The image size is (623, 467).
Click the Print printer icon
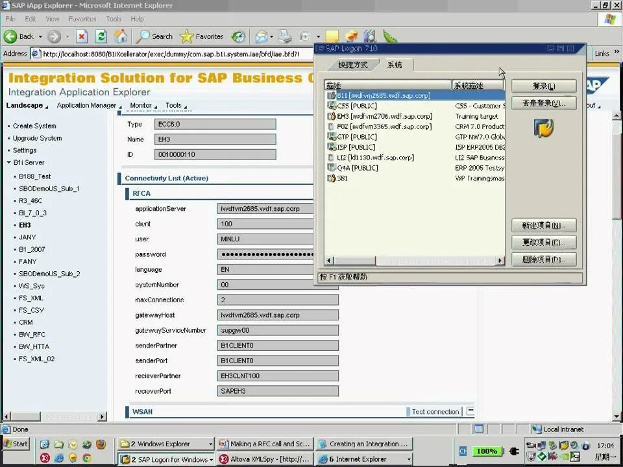pos(285,36)
